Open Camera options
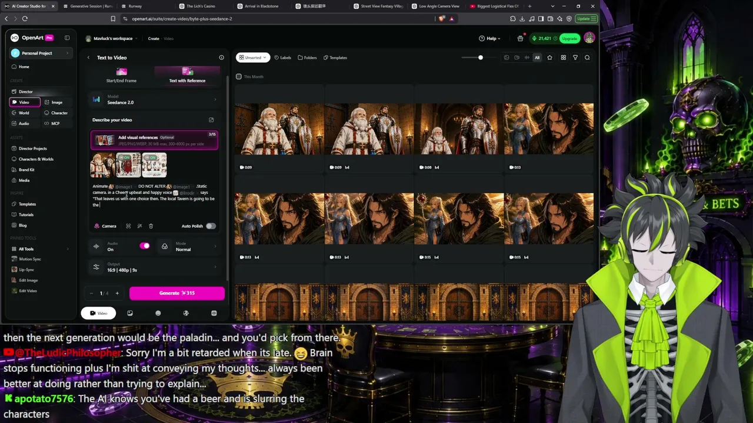753x423 pixels. coord(106,226)
